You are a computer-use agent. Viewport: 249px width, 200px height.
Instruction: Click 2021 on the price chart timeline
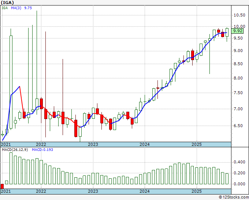6,144
